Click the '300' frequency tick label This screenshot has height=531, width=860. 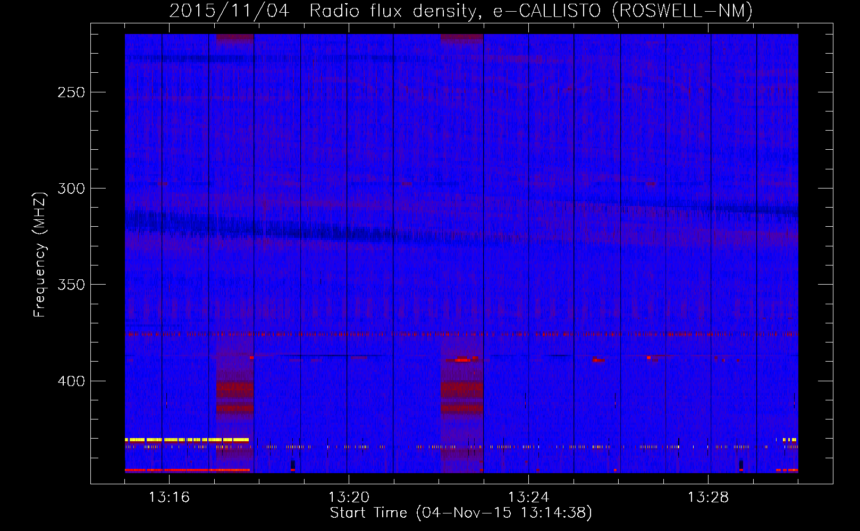click(71, 189)
